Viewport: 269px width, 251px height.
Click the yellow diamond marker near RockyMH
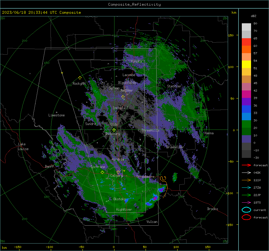click(x=80, y=78)
